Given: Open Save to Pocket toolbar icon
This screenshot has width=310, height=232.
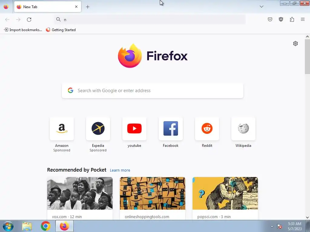Looking at the screenshot, I should pyautogui.click(x=270, y=19).
